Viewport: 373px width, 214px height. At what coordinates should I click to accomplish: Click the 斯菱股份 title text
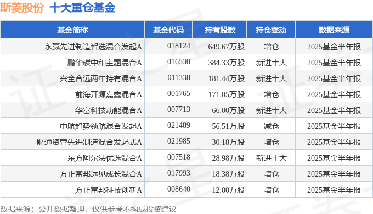[x=22, y=7]
